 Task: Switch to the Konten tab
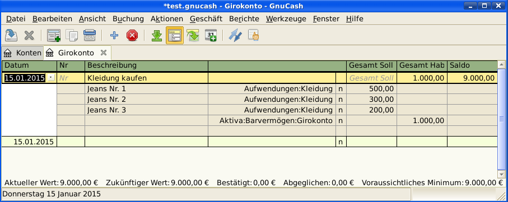(22, 53)
